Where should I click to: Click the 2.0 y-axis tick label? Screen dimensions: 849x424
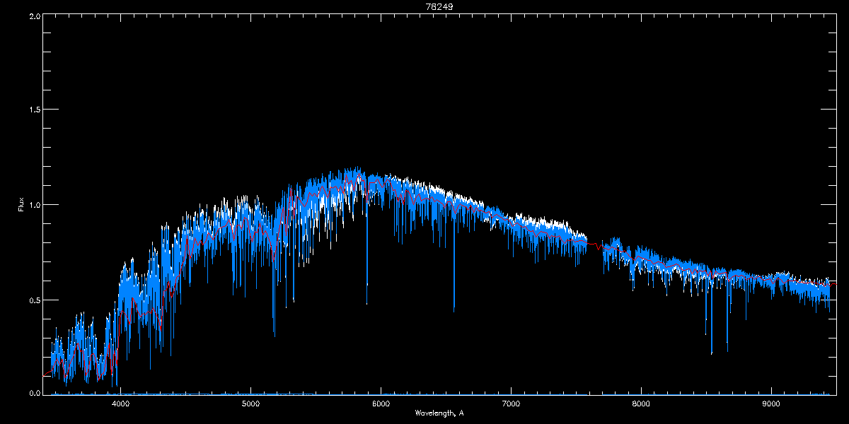click(x=34, y=16)
